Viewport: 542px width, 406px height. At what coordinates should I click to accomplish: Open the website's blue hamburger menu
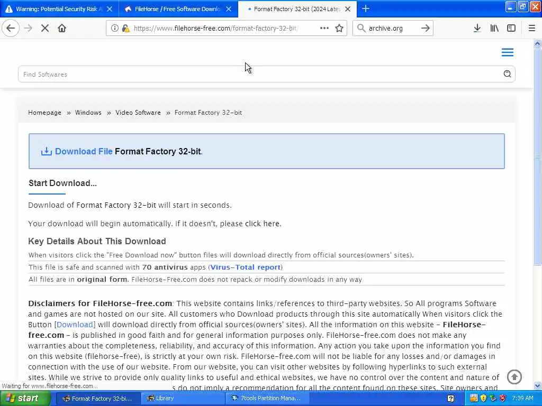point(508,52)
